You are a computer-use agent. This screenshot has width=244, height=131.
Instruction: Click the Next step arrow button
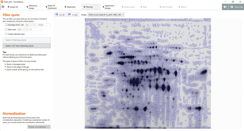click(236, 7)
